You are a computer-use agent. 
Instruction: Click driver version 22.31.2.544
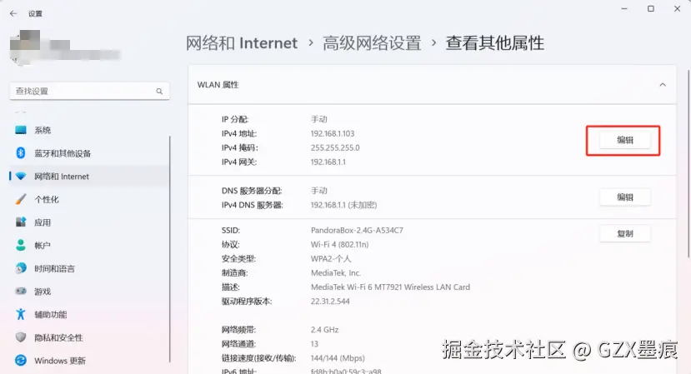[330, 302]
